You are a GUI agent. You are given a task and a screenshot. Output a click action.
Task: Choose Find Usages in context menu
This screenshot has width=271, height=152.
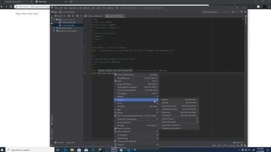tap(136, 93)
